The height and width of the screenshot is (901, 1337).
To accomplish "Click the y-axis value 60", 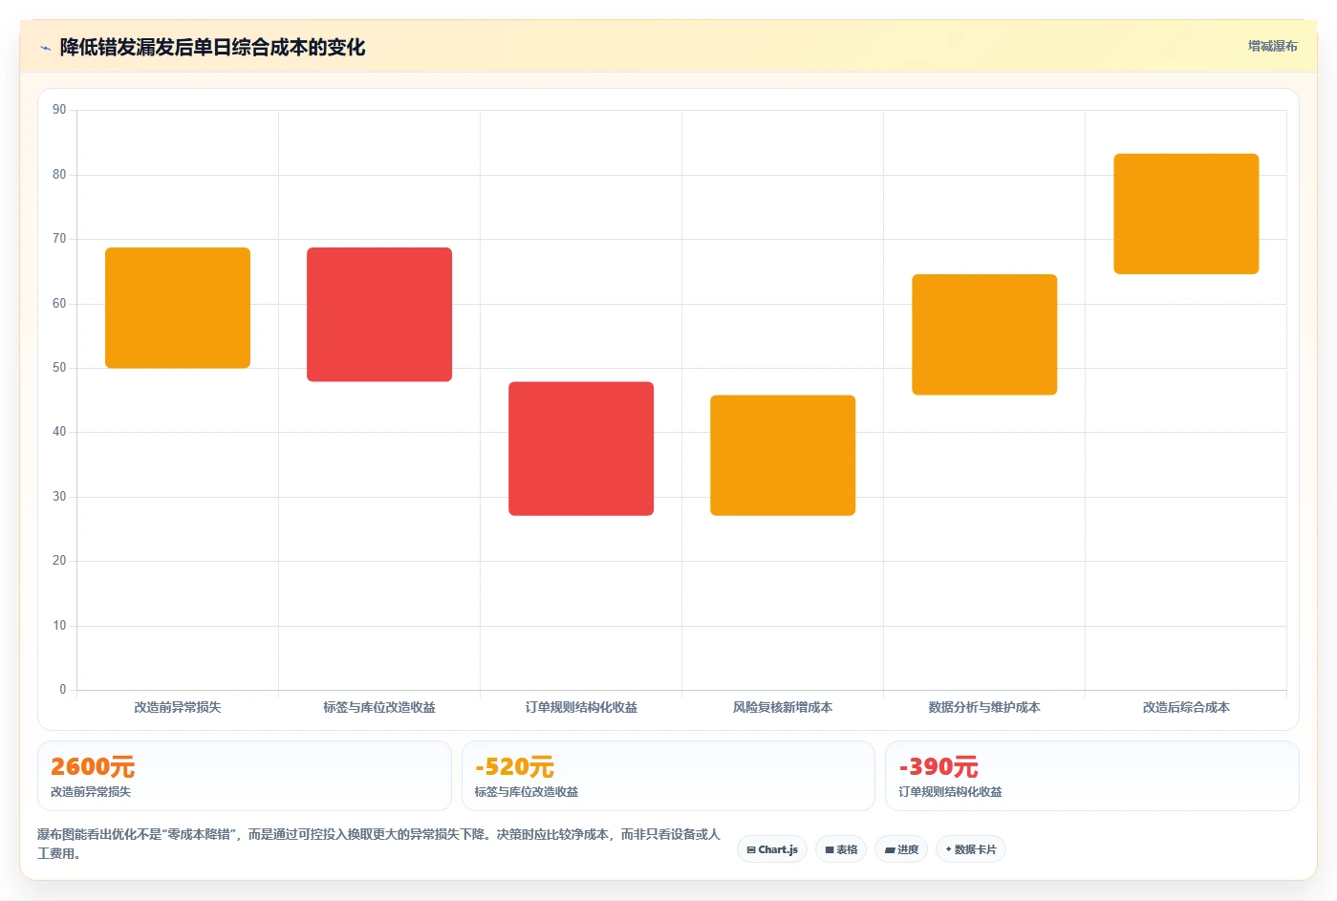I will [59, 303].
